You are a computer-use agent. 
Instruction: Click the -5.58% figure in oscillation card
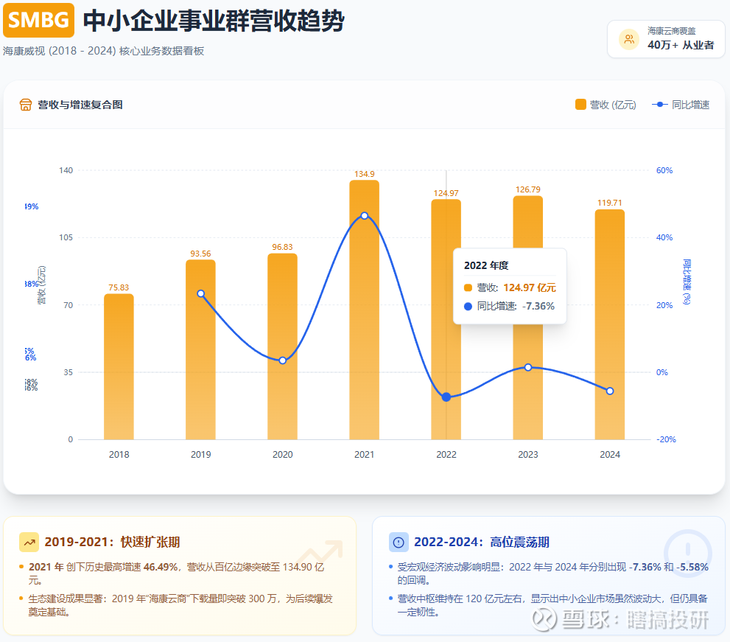[692, 567]
